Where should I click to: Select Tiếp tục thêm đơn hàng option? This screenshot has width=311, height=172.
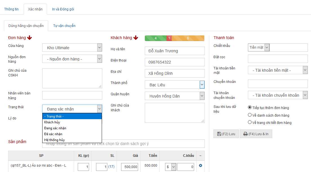click(x=250, y=108)
